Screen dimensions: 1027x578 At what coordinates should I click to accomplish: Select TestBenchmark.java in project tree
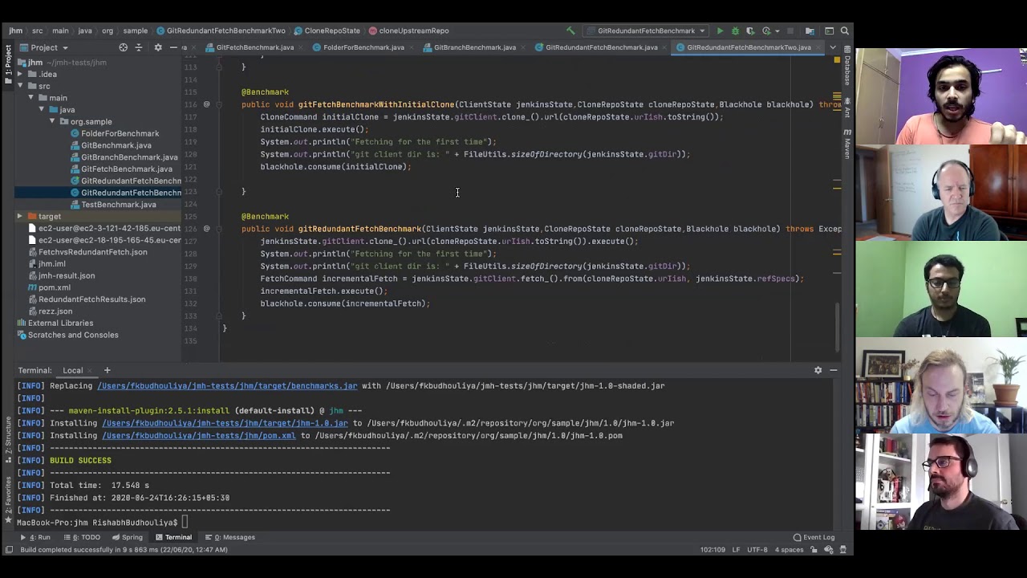[x=119, y=205]
